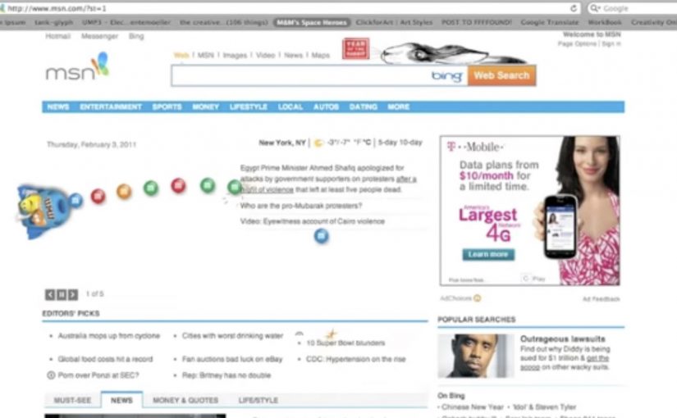
Task: Switch temperature unit to Fahrenheit
Action: click(x=357, y=143)
